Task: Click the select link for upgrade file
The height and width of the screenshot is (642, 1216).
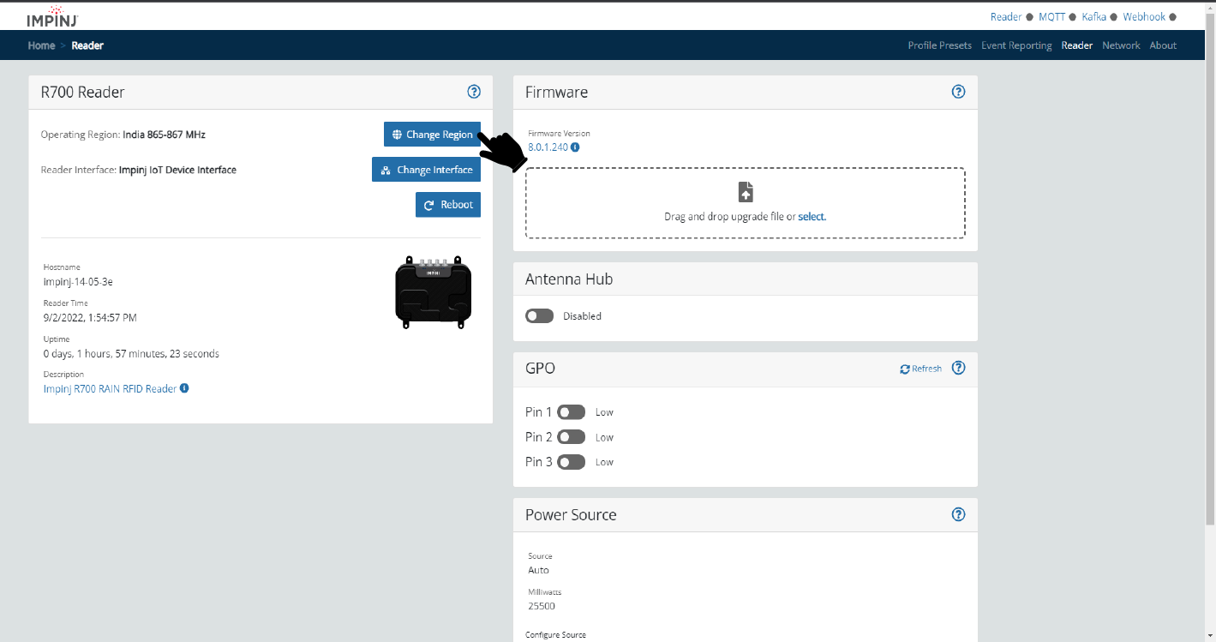Action: pyautogui.click(x=812, y=217)
